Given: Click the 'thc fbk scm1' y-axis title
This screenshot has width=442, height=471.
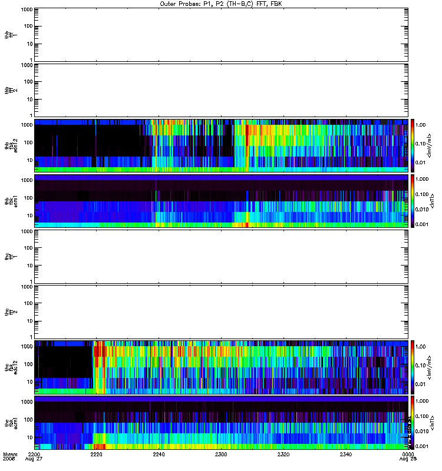Looking at the screenshot, I should click(x=11, y=423).
